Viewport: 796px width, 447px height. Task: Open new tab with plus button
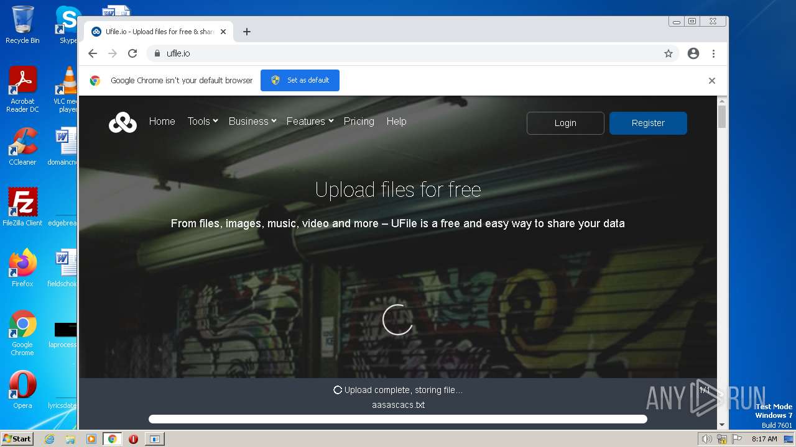(247, 32)
